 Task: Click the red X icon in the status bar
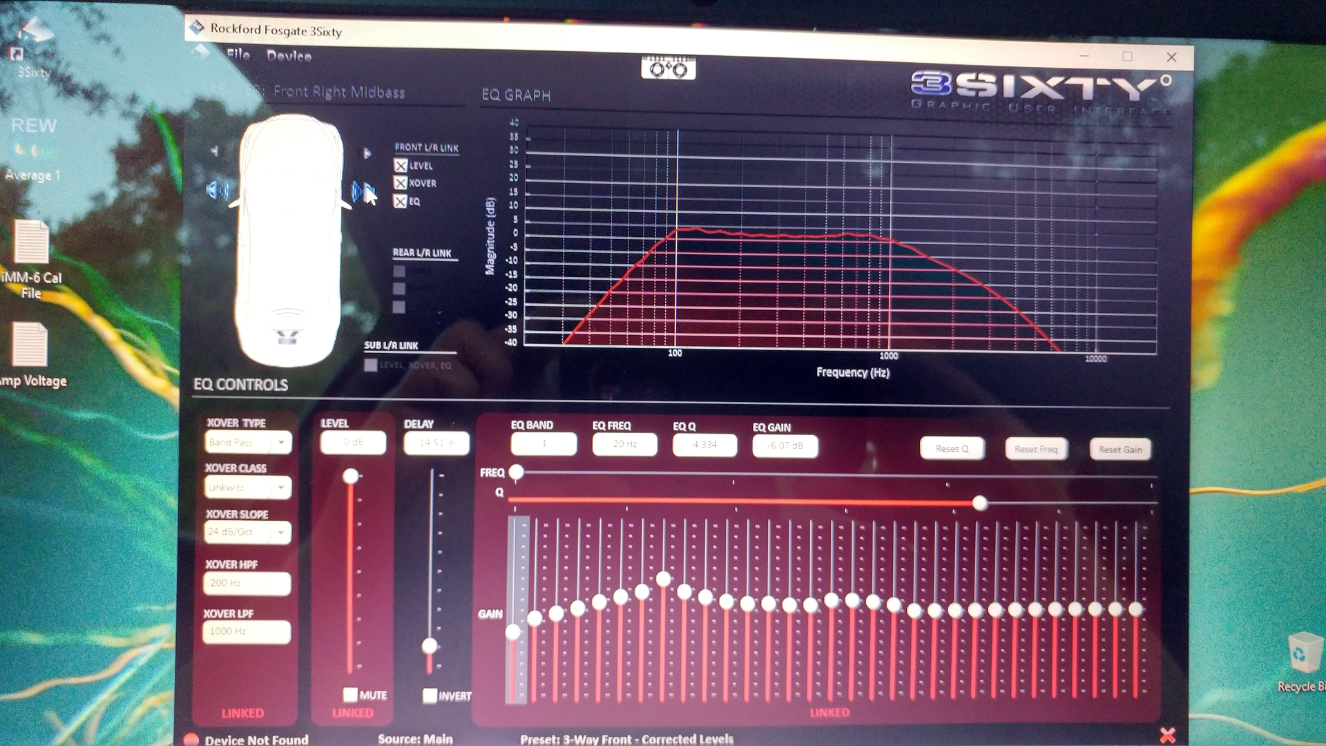pos(1167,735)
